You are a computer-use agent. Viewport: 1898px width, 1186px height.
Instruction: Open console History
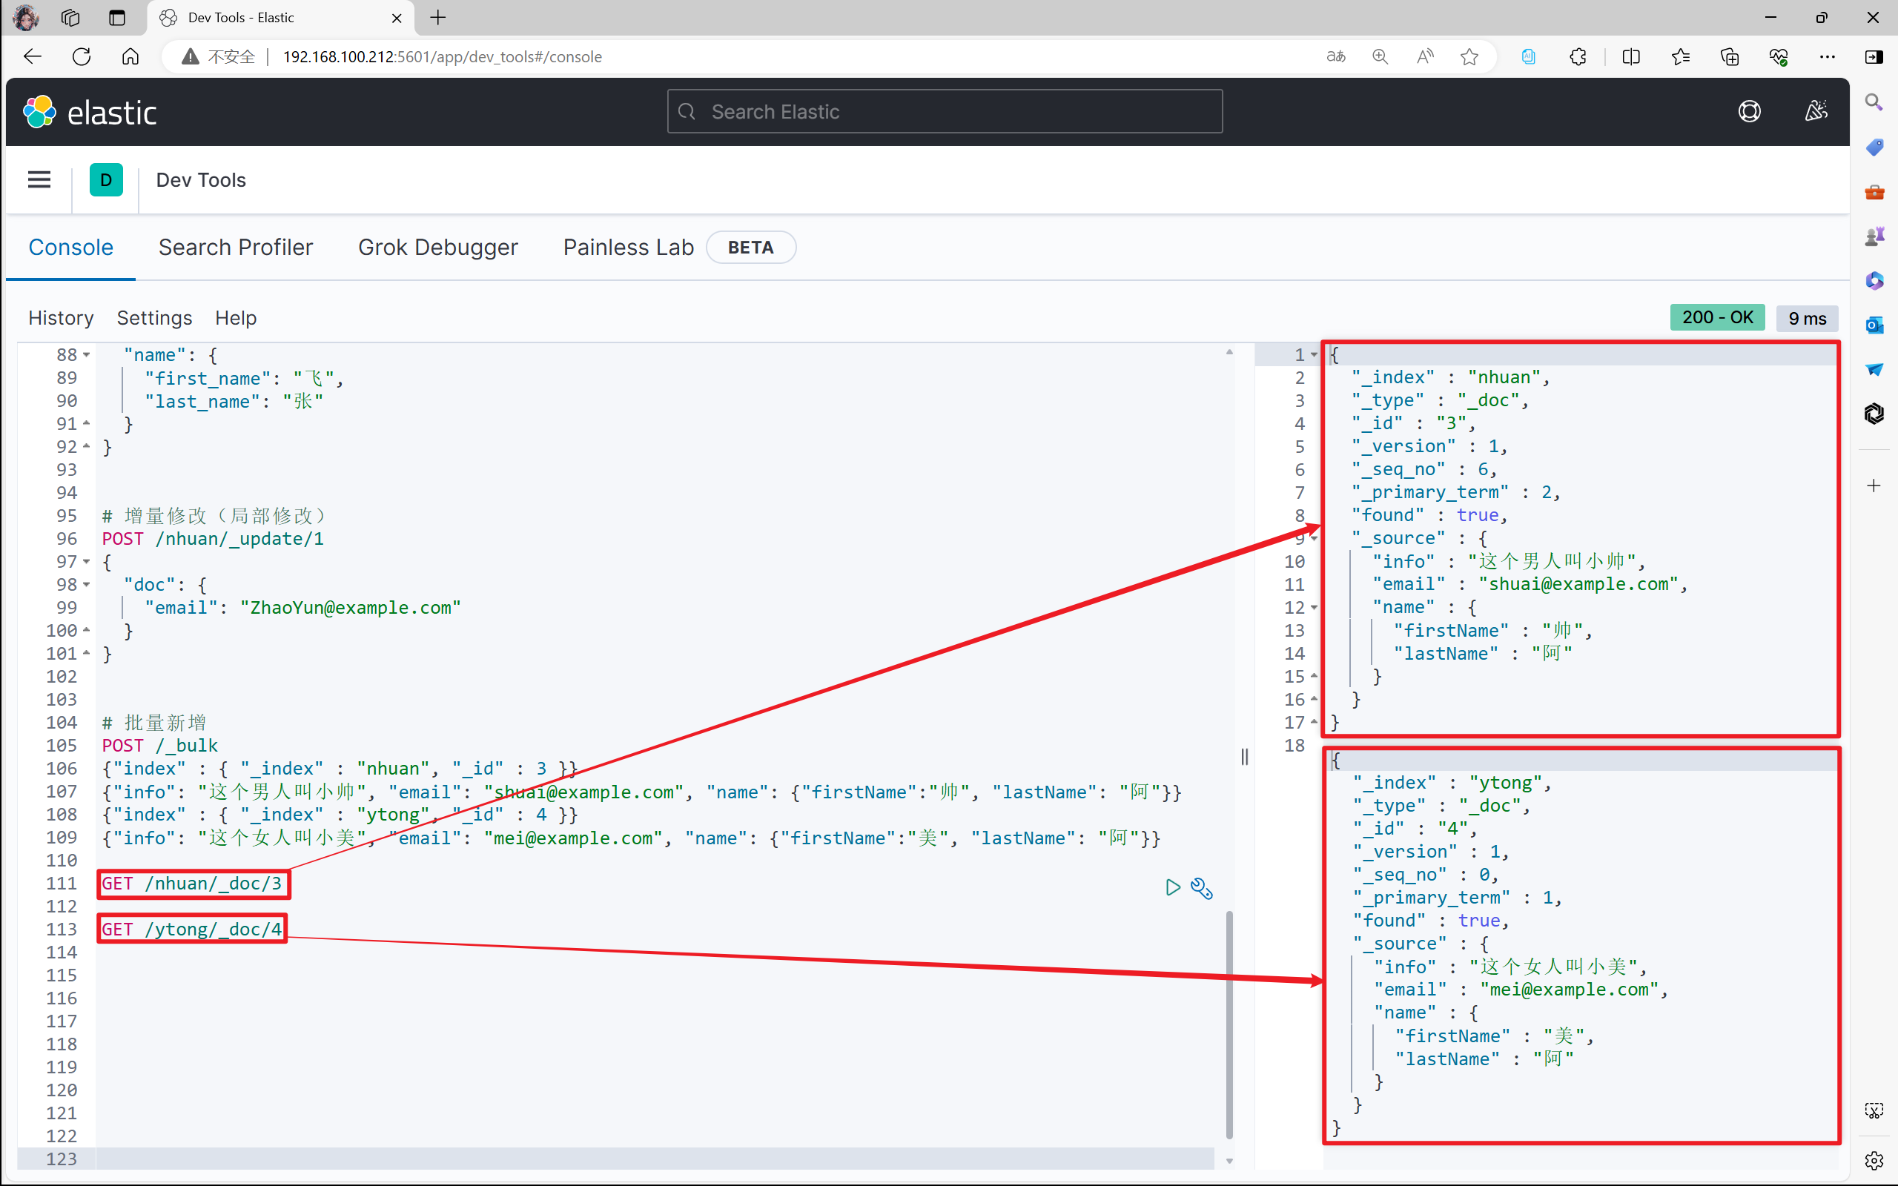[62, 318]
